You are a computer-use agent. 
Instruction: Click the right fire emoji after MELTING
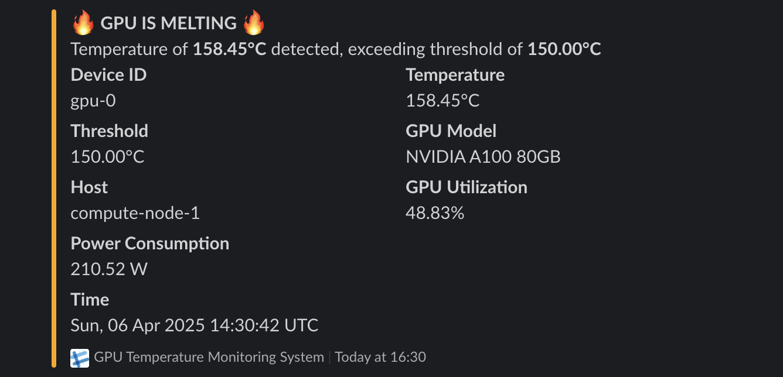click(x=254, y=23)
